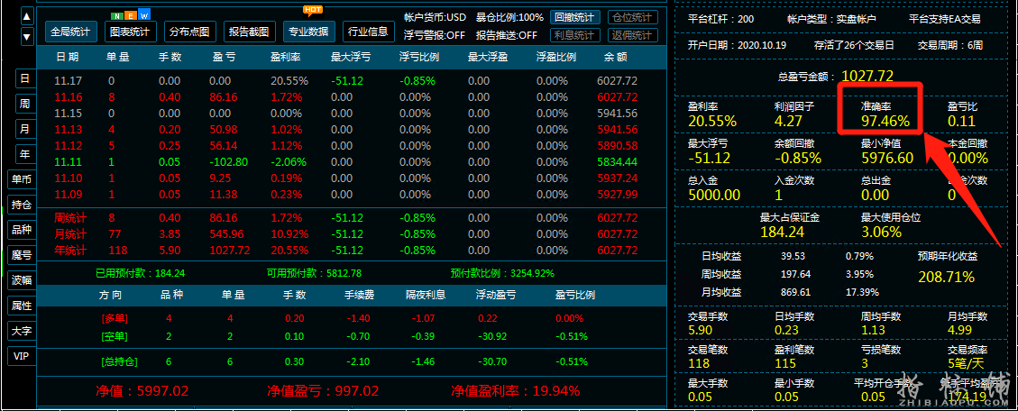Select the 日 daily side tab
This screenshot has width=1018, height=411.
click(x=24, y=79)
